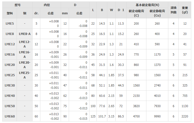Screen dimensions: 194x123
Task: Click the LME40 model row label
Action: (10, 96)
